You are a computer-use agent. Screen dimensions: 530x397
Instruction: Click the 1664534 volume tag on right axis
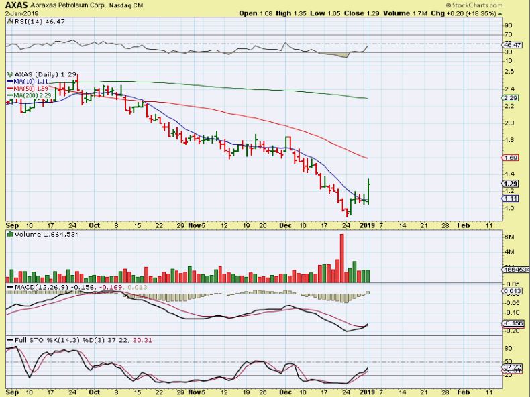[516, 270]
